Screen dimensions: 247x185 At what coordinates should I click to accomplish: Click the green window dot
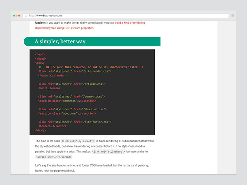(x=14, y=16)
